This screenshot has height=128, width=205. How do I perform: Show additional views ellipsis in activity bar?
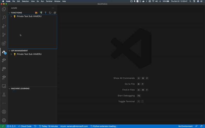click(4, 103)
